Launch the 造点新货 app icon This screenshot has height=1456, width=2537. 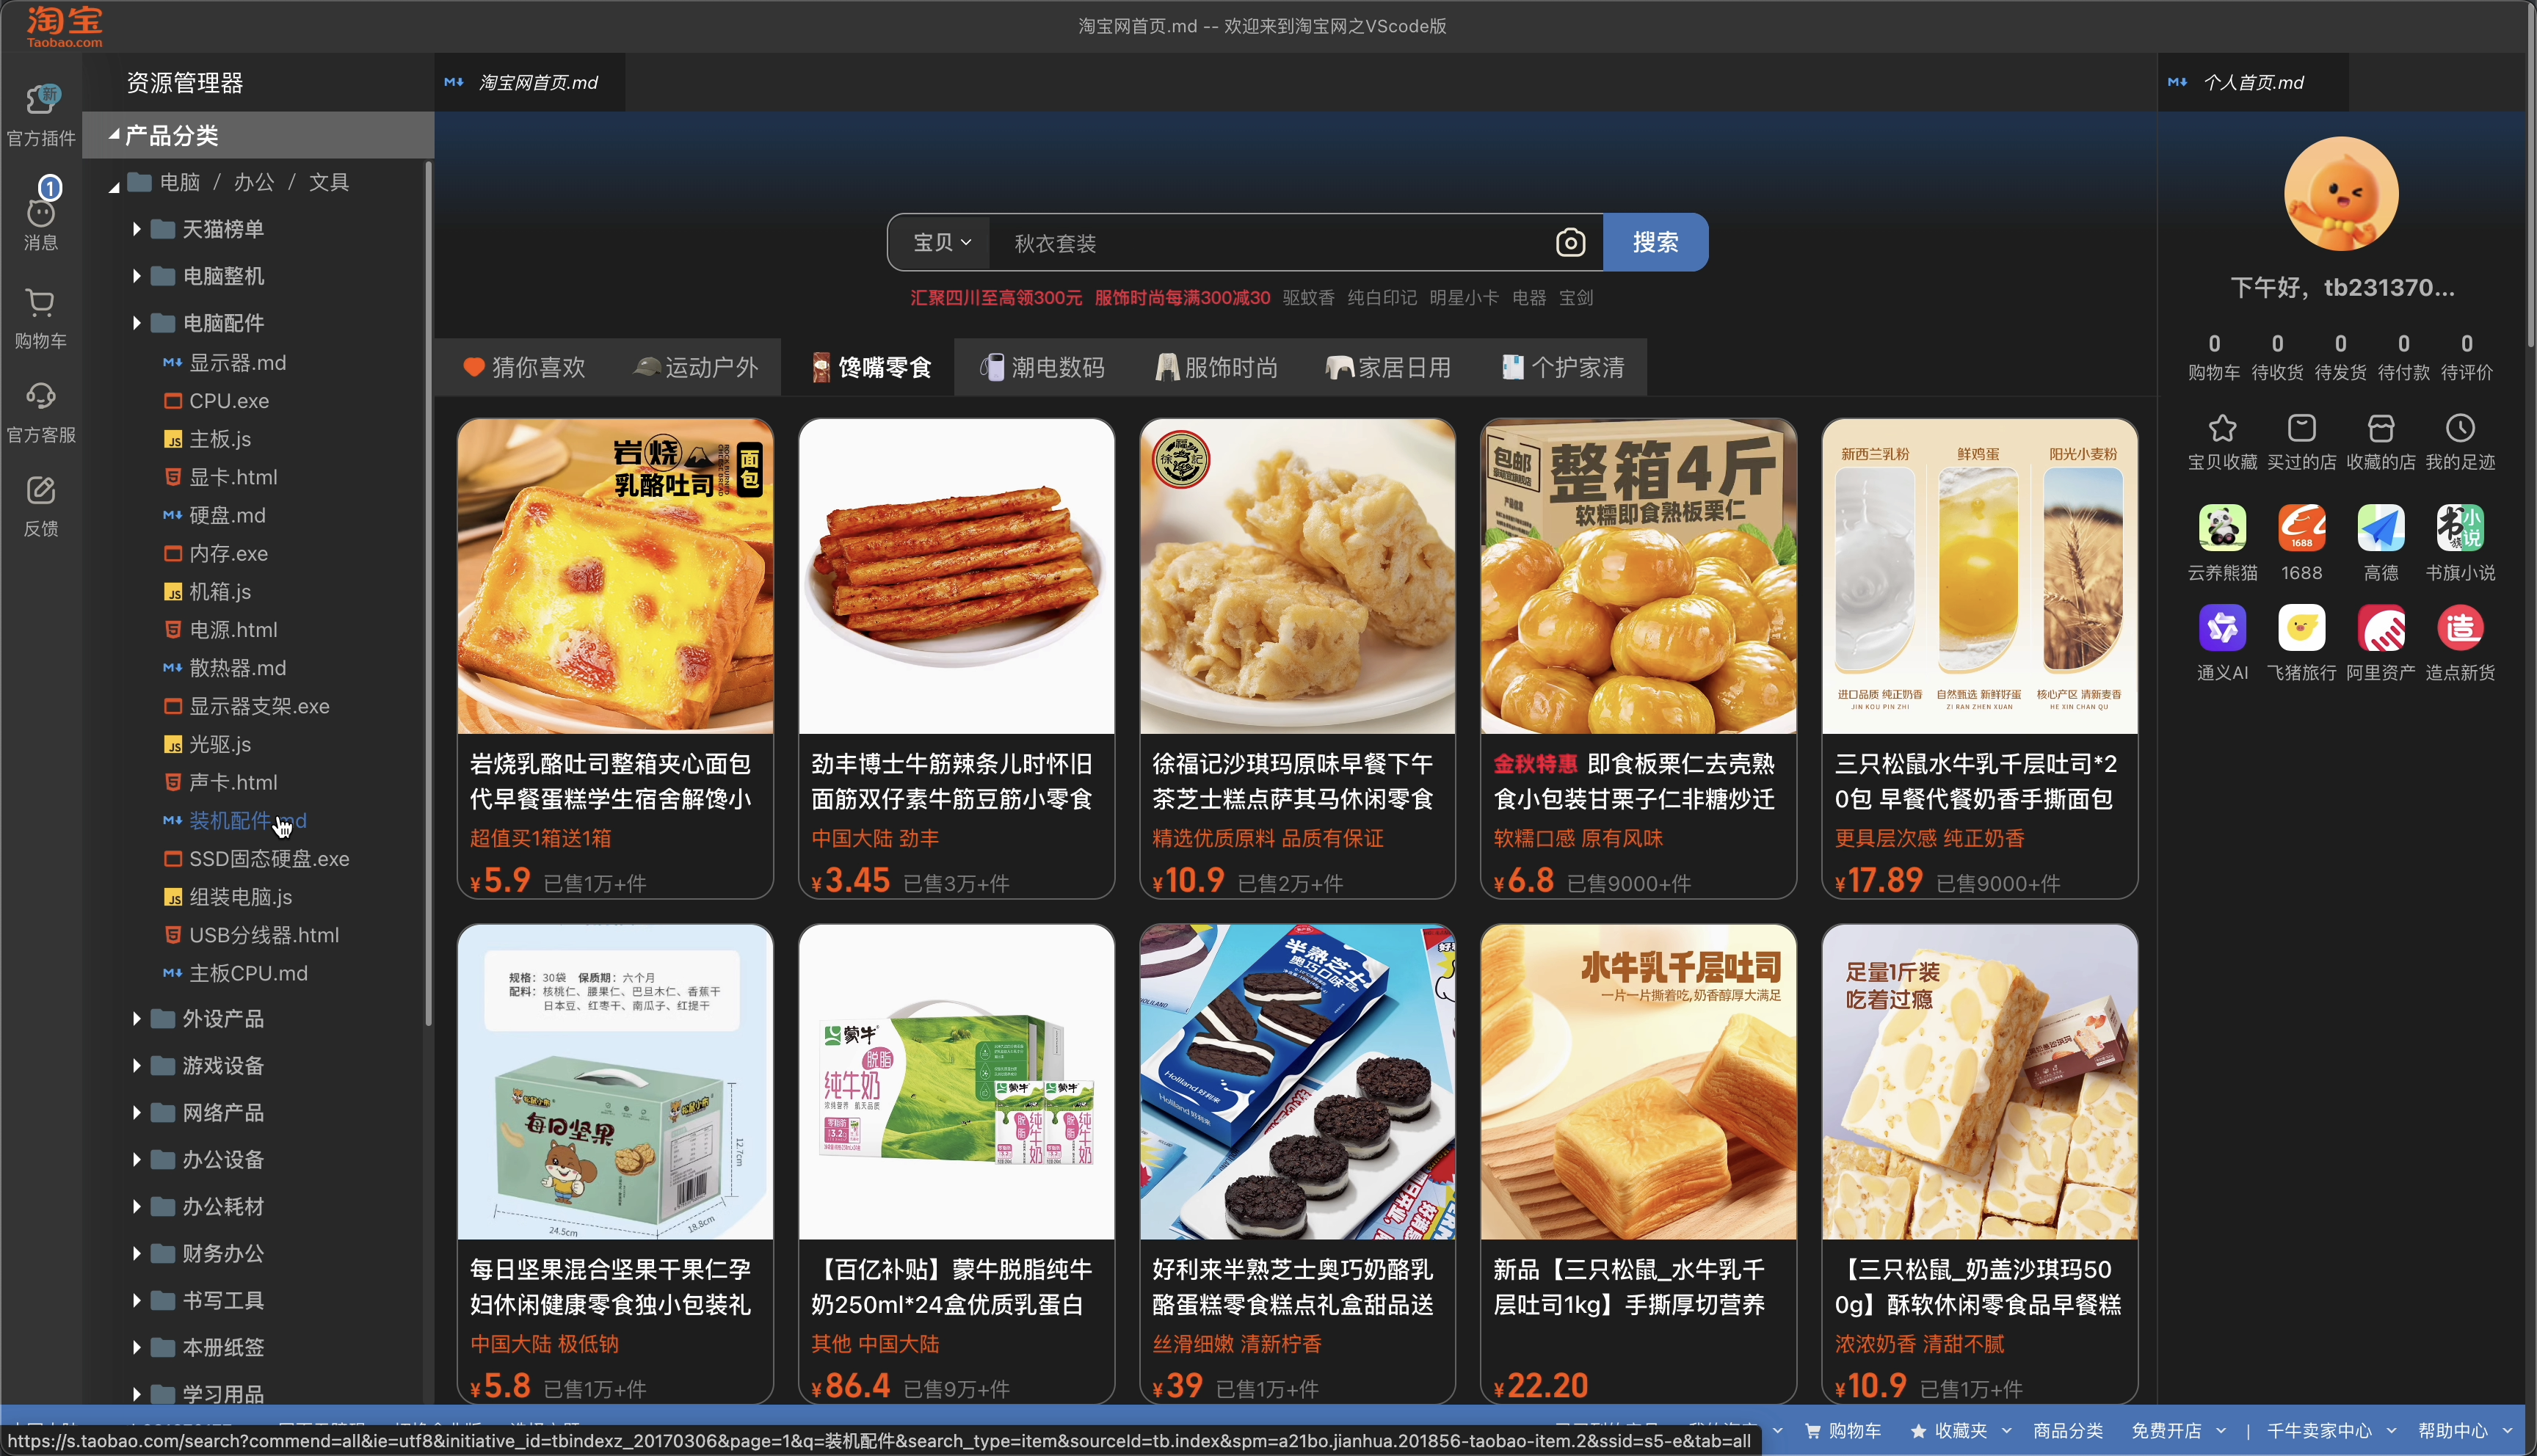click(2460, 628)
